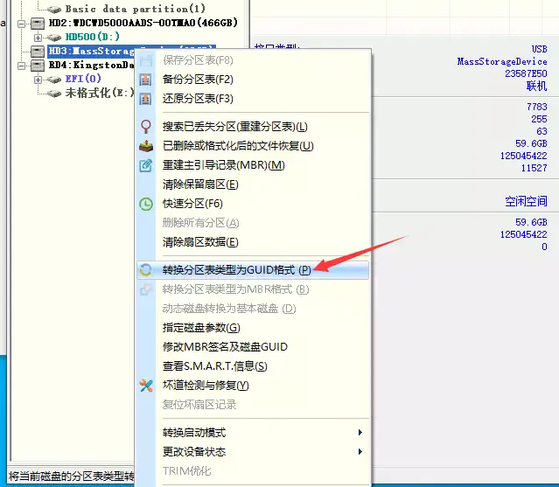
Task: Select 清除保留扇区(E) entry
Action: tap(253, 184)
